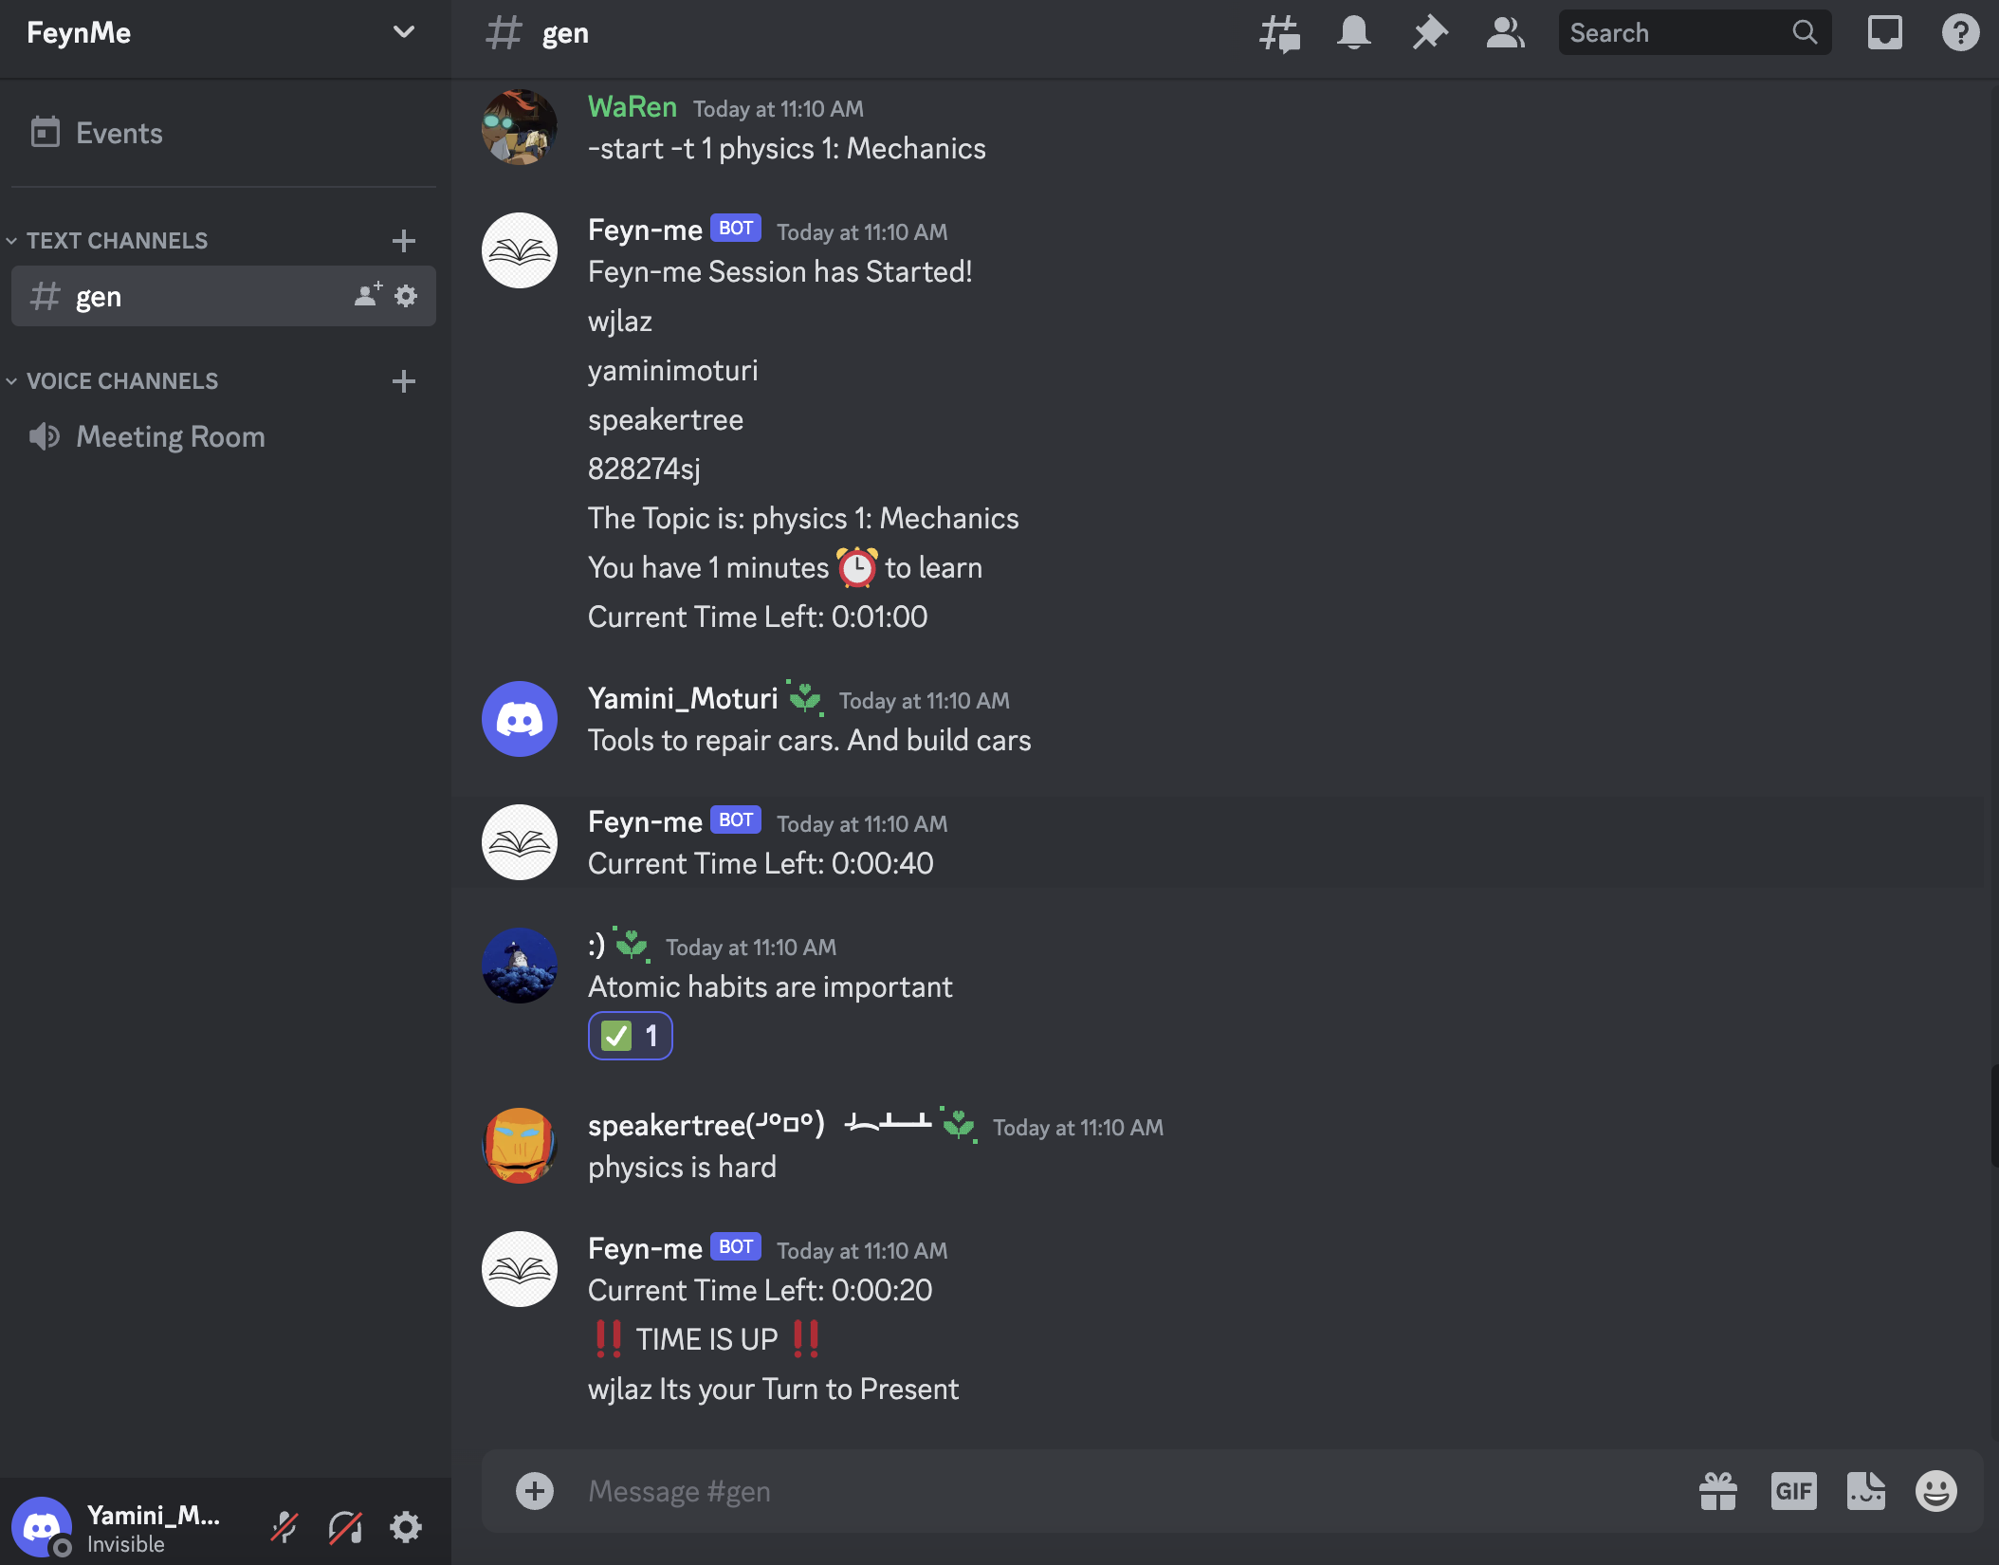1999x1565 pixels.
Task: Open the sticker picker icon
Action: (1865, 1491)
